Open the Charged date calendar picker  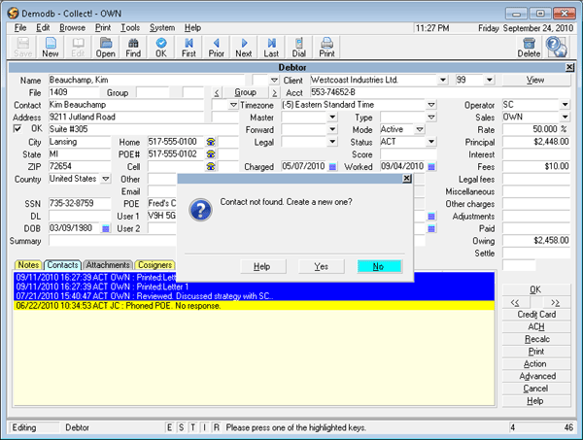(333, 167)
